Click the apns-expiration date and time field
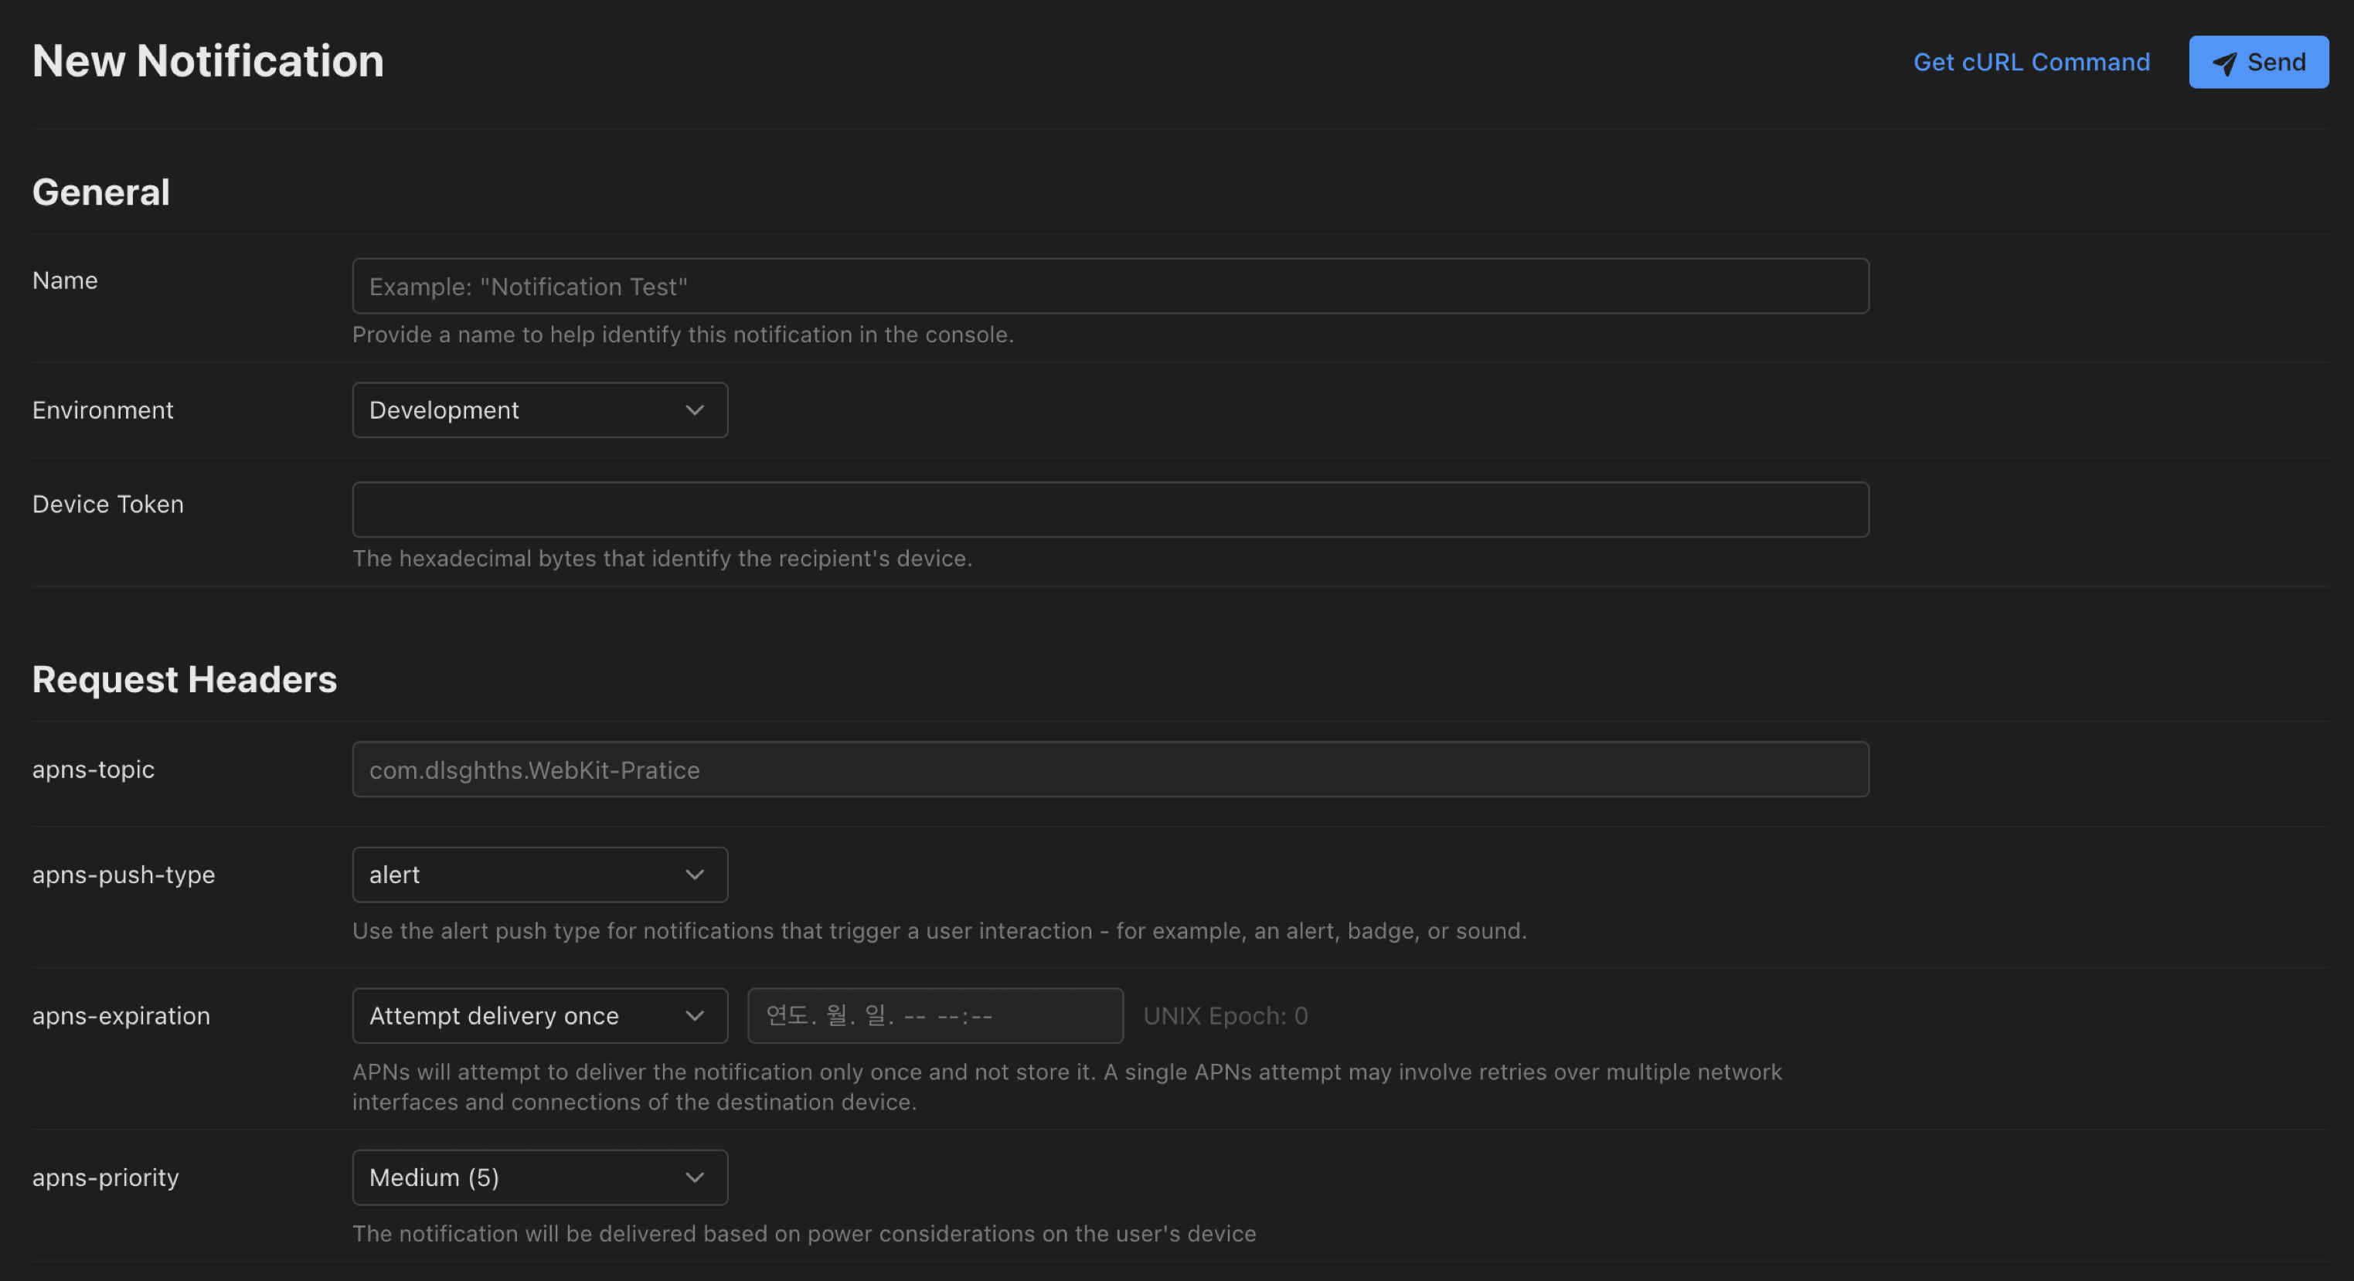This screenshot has width=2354, height=1281. point(935,1015)
